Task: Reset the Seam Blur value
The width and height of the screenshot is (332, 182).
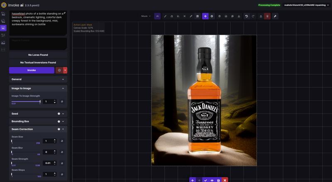Action: pos(62,152)
